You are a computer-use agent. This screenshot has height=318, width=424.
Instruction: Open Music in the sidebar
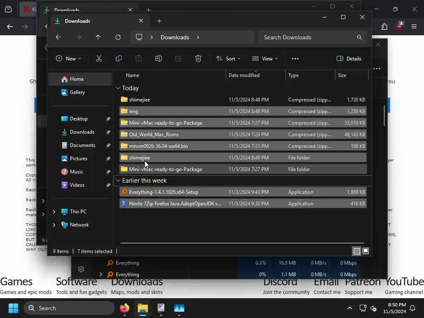80,172
